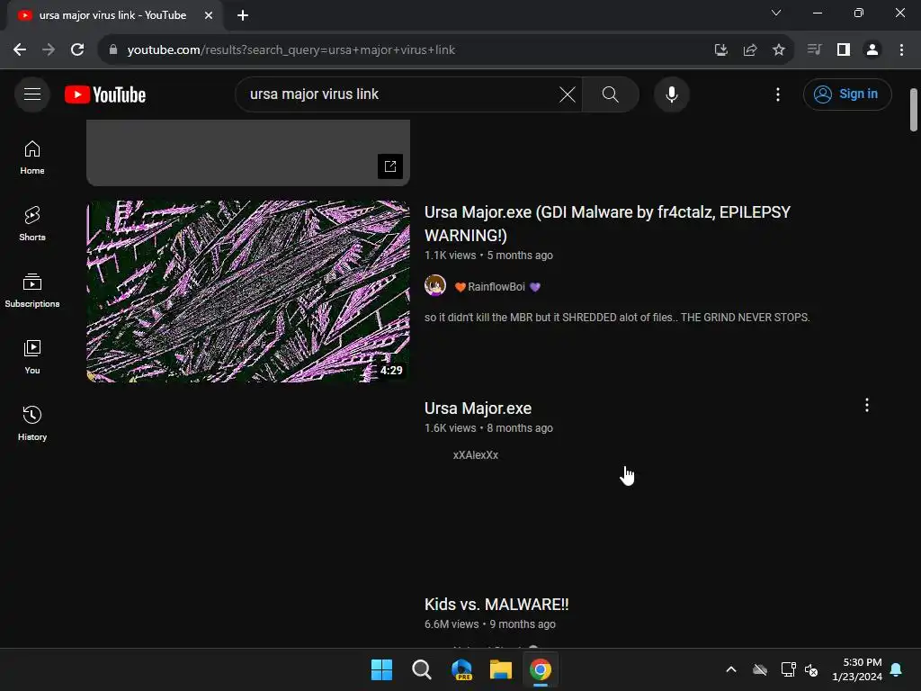The width and height of the screenshot is (921, 691).
Task: Show hidden system tray icons
Action: click(x=730, y=669)
